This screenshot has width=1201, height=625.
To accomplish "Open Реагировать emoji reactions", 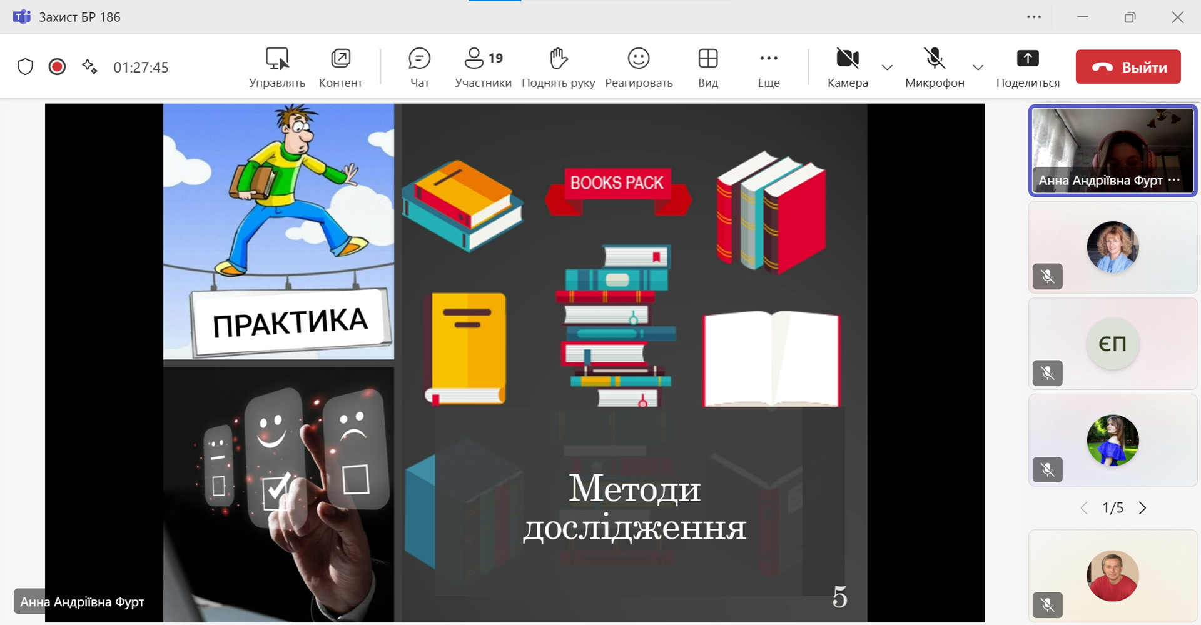I will pyautogui.click(x=639, y=67).
